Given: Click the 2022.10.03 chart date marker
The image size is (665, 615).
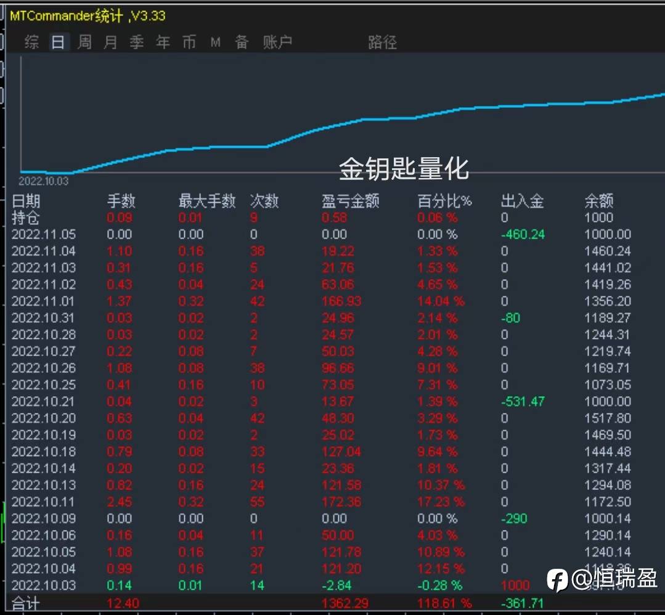Looking at the screenshot, I should click(43, 181).
